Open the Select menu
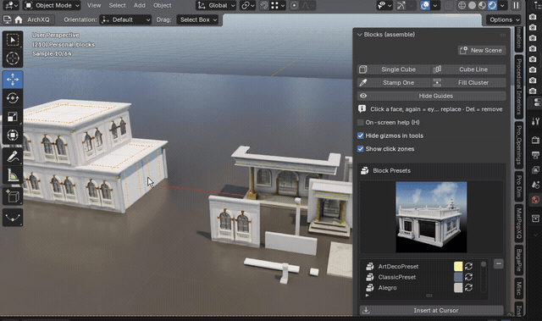 [117, 6]
